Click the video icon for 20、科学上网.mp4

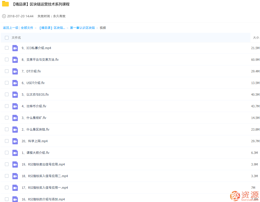point(15,141)
